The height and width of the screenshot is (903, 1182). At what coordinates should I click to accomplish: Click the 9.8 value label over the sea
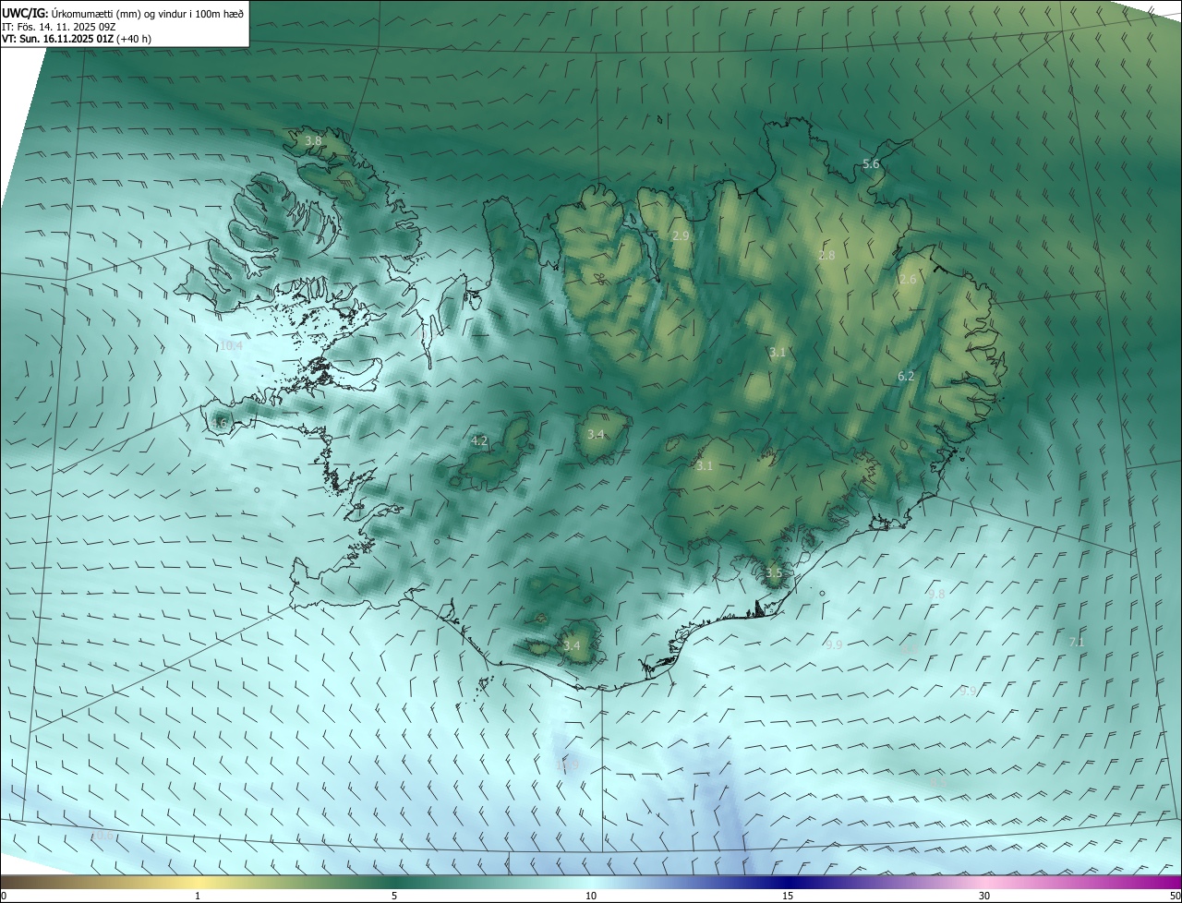pos(937,594)
